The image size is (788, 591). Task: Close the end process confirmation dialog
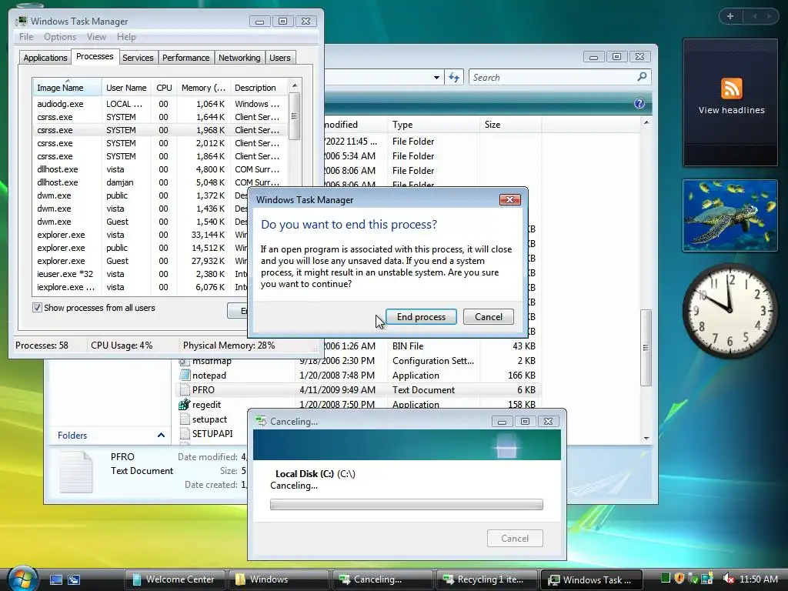pos(509,199)
